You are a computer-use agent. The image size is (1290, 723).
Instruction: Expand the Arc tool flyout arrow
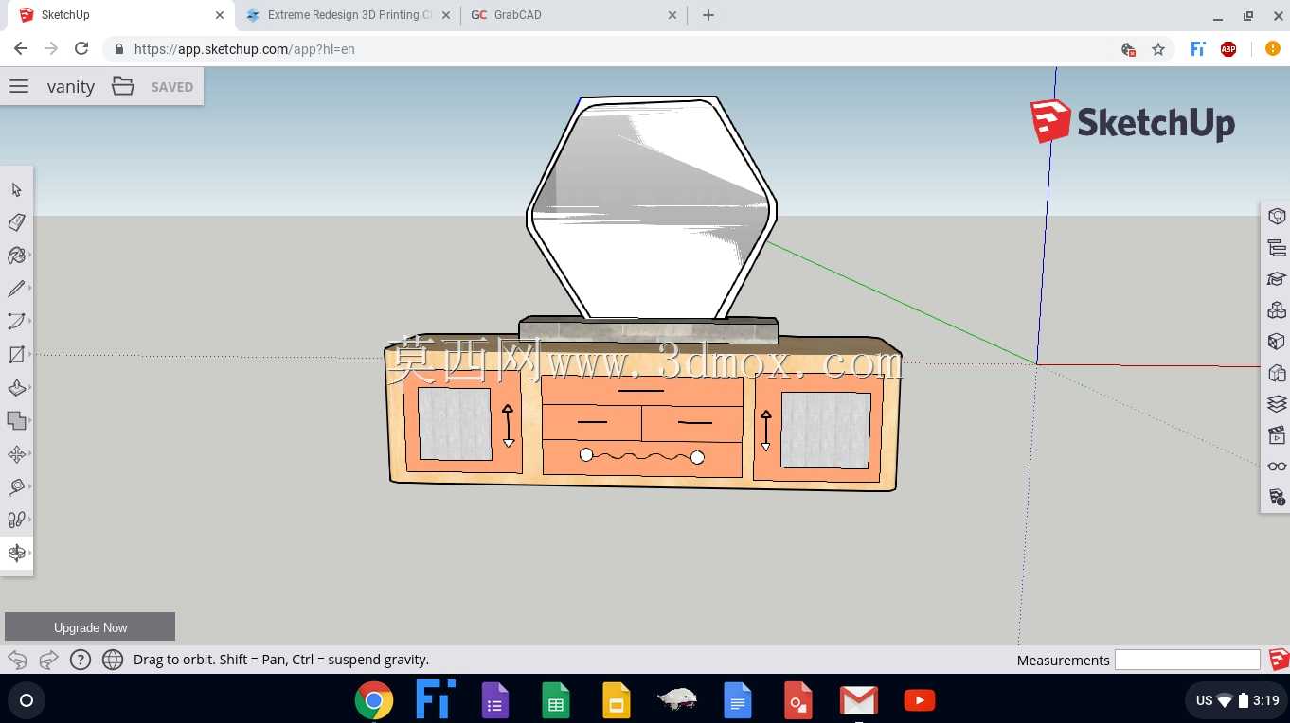pos(30,322)
